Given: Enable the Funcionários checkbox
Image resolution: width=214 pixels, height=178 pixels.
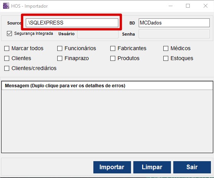Looking at the screenshot, I should (x=60, y=48).
